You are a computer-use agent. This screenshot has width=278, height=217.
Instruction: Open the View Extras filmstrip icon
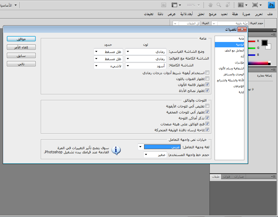[x=174, y=5]
